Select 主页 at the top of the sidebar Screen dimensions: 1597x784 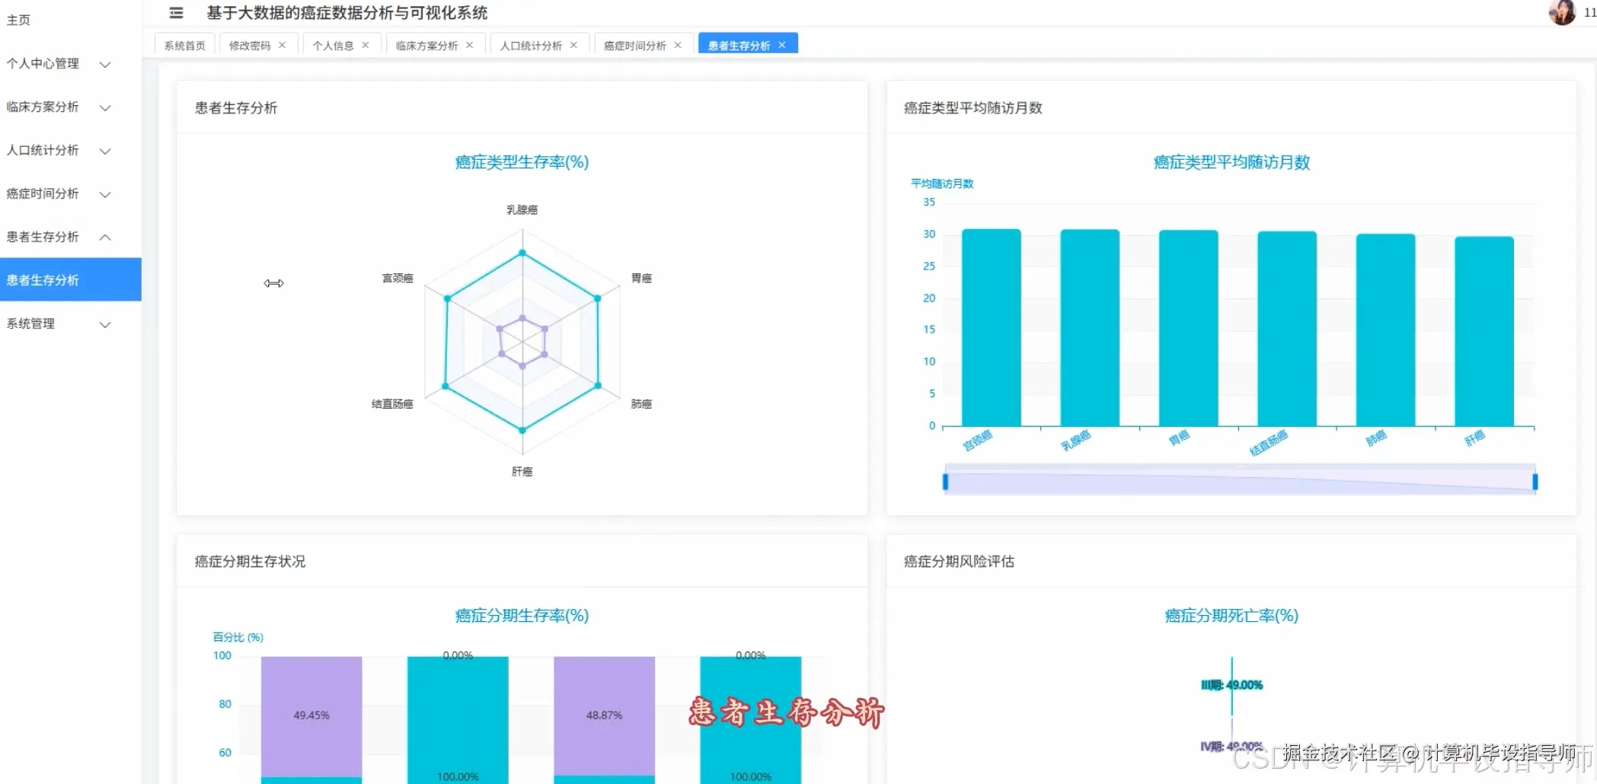[x=18, y=20]
